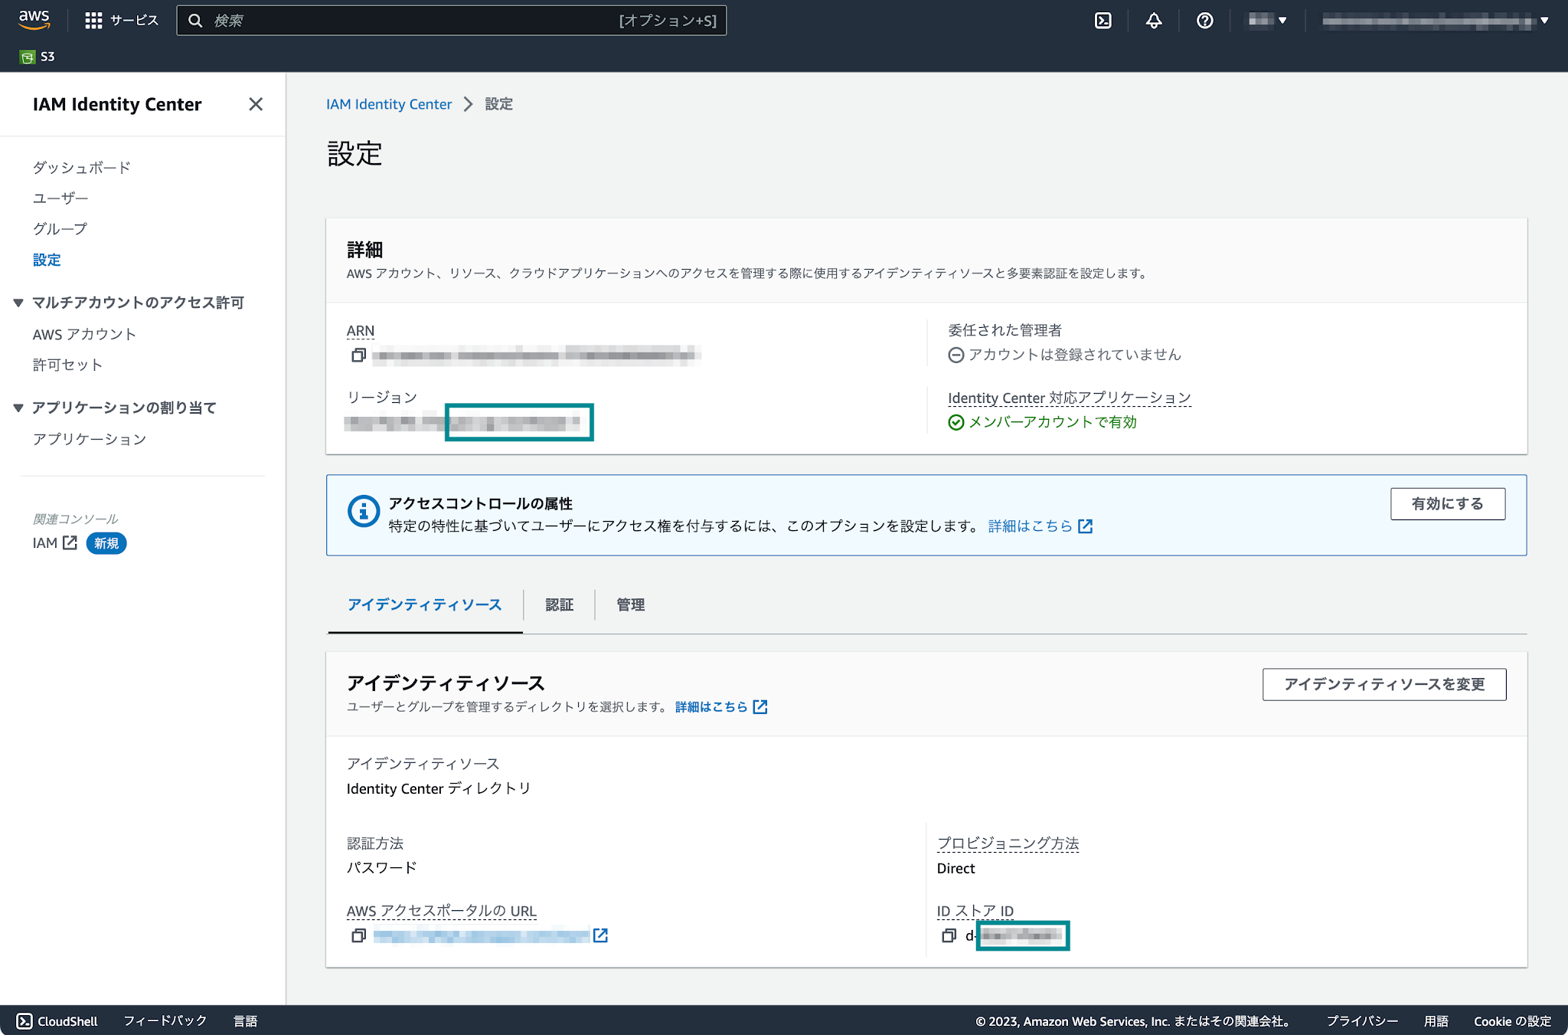The image size is (1568, 1035).
Task: Collapse マルチアカウントのアクセス許可 section
Action: (18, 303)
